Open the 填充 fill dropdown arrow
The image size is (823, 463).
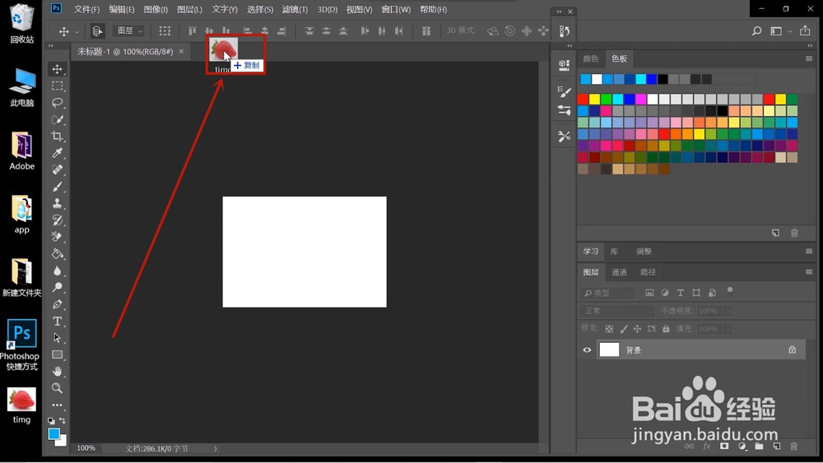pos(728,329)
